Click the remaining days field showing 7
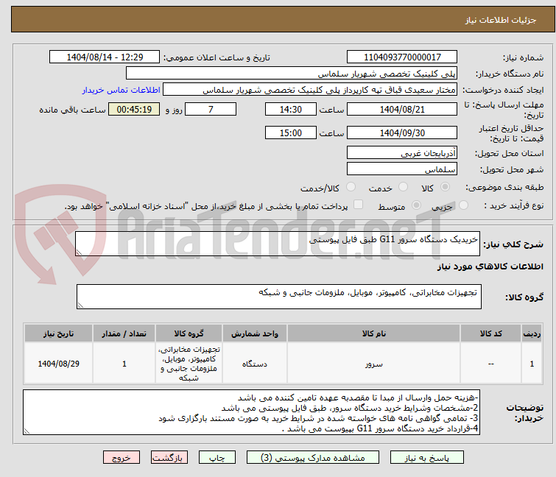Screen dimensions: 556x477 [x=211, y=109]
